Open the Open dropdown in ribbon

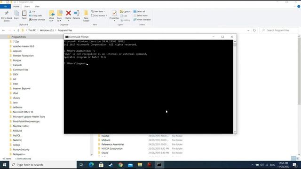125,11
